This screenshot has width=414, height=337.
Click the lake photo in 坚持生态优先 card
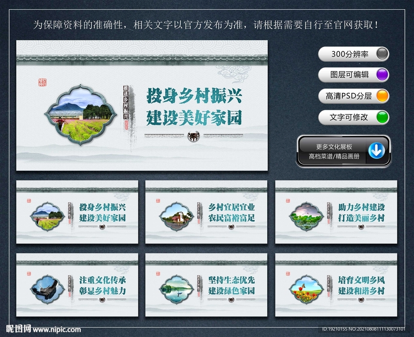(177, 289)
